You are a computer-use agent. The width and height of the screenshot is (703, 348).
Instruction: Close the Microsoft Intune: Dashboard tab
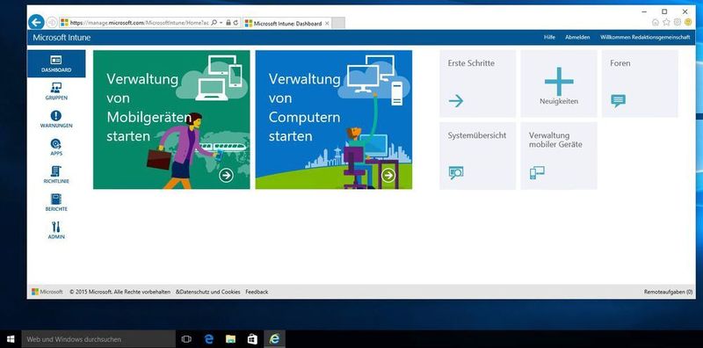point(327,24)
